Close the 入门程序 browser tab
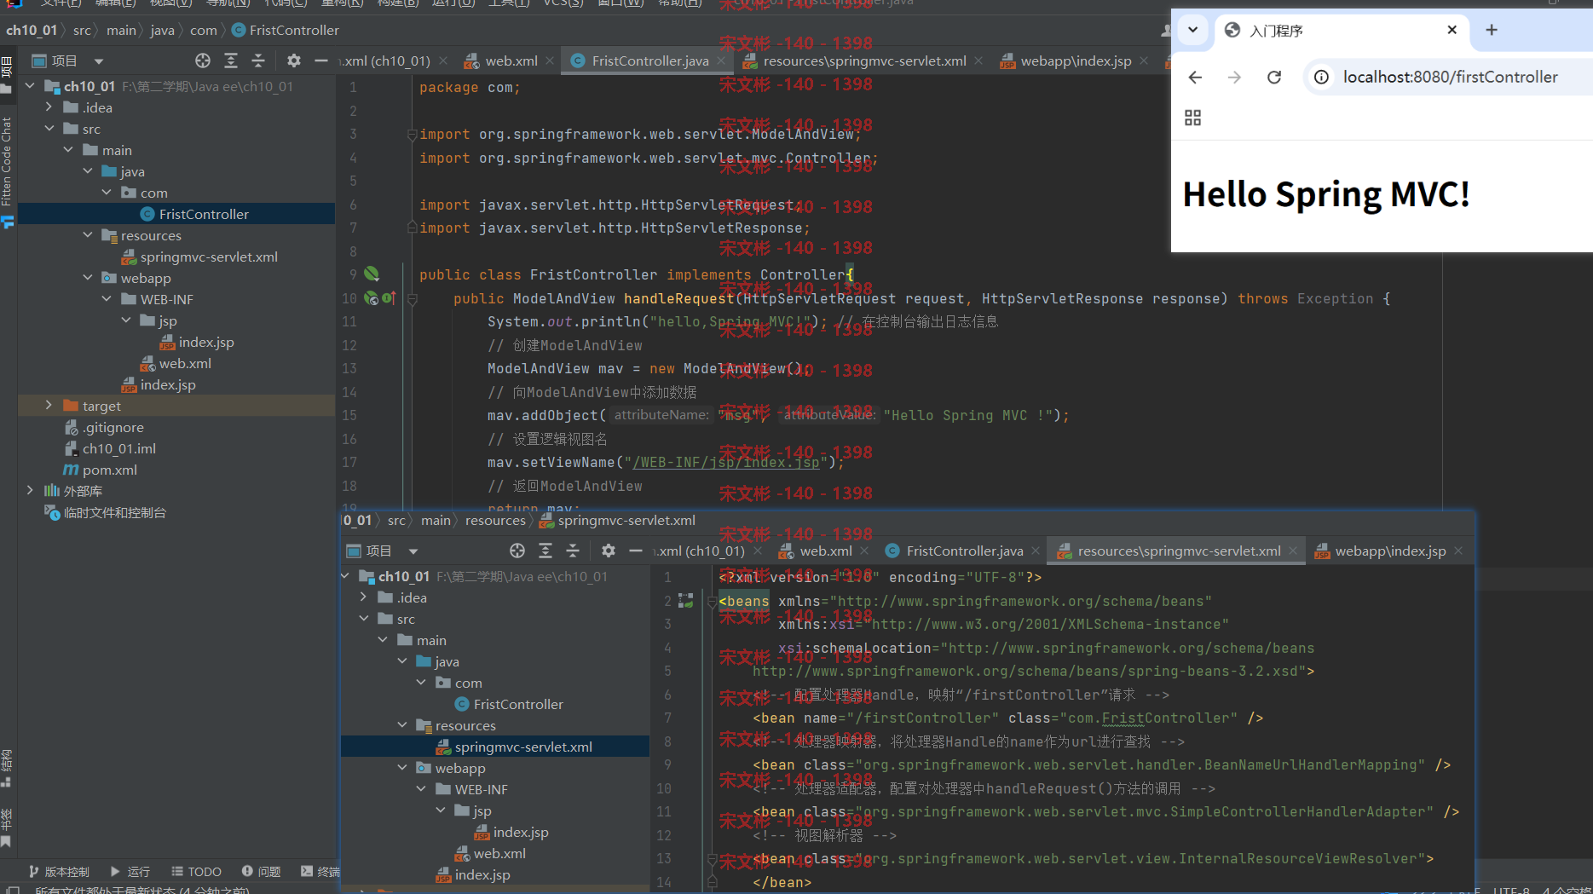Viewport: 1593px width, 894px height. point(1452,30)
